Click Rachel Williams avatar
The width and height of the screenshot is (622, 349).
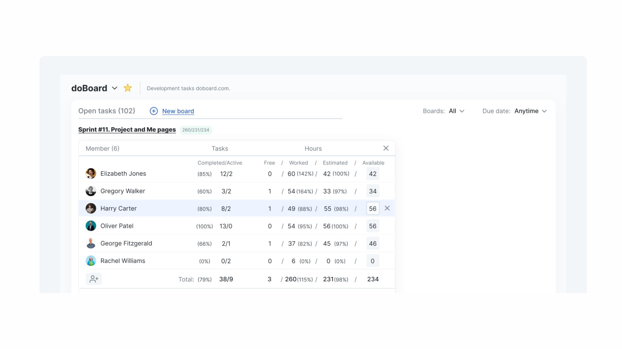pos(91,260)
